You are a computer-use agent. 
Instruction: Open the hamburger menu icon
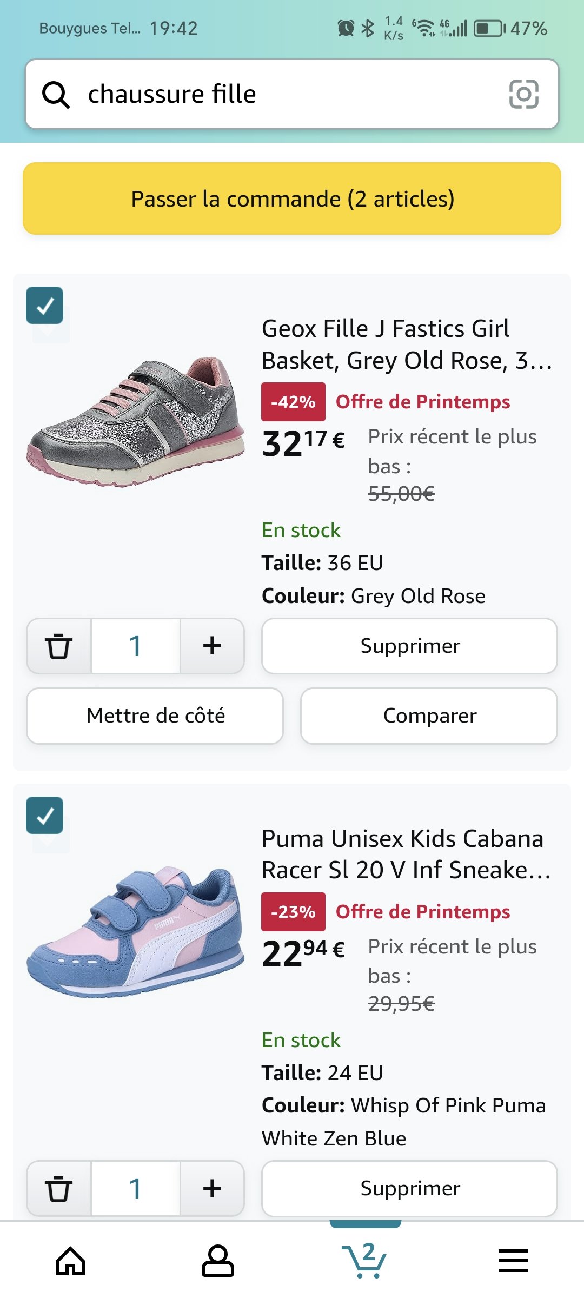pyautogui.click(x=513, y=1261)
